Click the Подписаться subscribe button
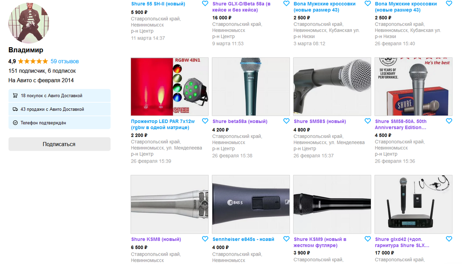 59,144
